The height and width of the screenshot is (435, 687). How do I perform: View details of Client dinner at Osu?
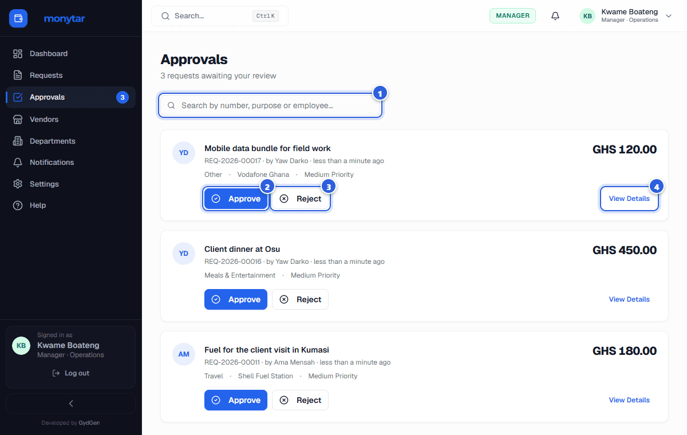tap(629, 299)
